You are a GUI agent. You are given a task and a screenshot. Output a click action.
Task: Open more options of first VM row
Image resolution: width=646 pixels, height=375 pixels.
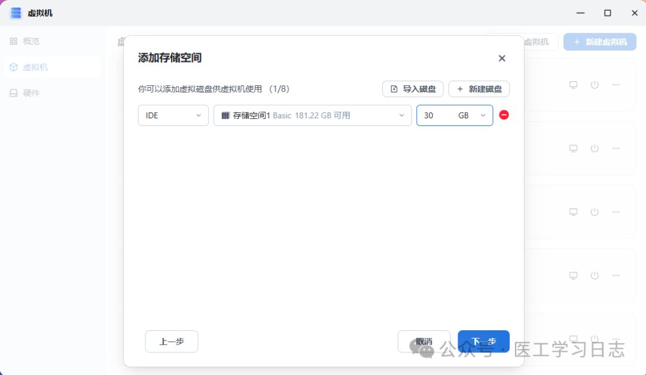pyautogui.click(x=615, y=85)
